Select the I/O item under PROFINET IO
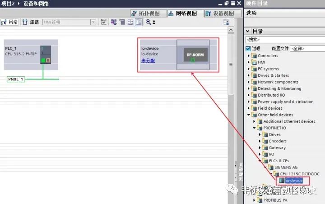 pos(272,154)
